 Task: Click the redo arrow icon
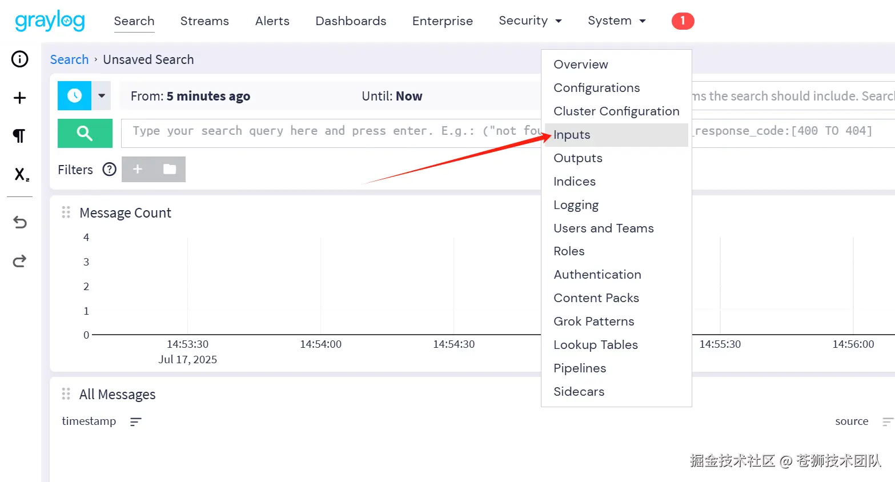click(x=20, y=261)
